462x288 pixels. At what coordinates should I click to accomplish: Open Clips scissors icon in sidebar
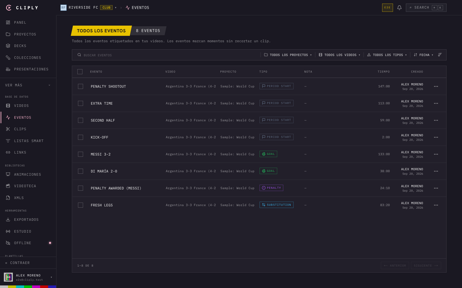tap(8, 129)
